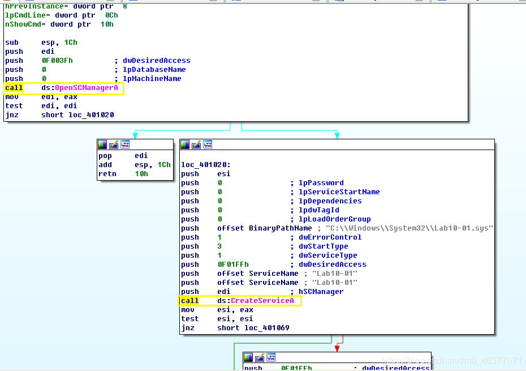Viewport: 526px width, 371px height.
Task: Click the edit pencil icon in the loc_401020 block
Action: point(196,144)
